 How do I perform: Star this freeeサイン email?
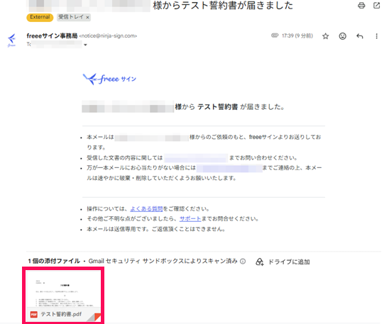point(326,36)
